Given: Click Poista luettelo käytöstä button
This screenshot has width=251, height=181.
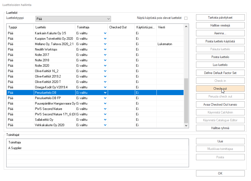Looking at the screenshot, I should [x=220, y=41].
